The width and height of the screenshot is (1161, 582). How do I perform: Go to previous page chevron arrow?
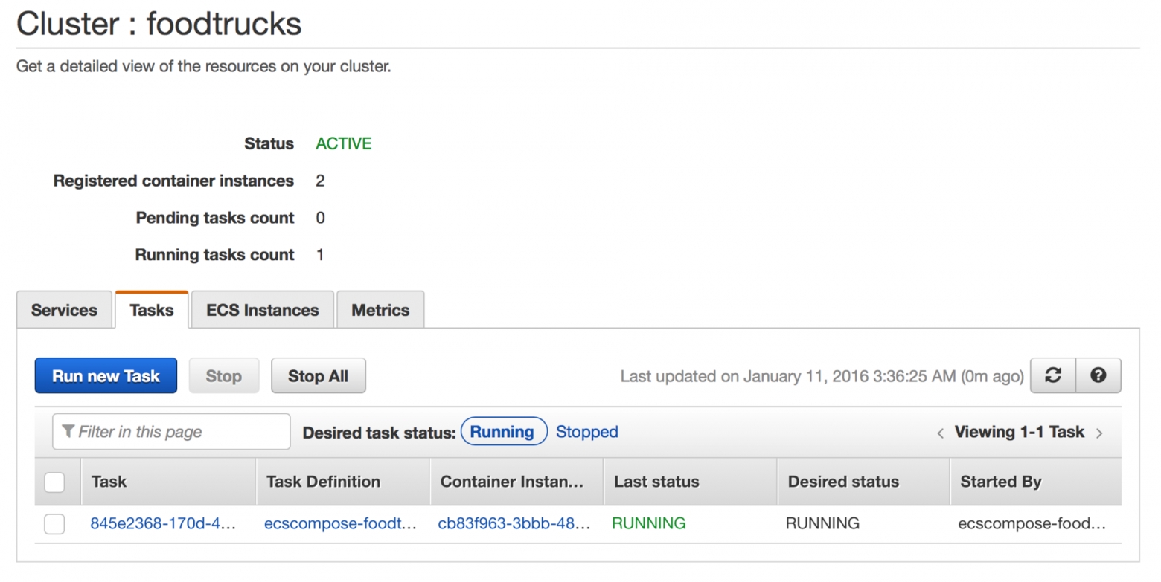941,433
